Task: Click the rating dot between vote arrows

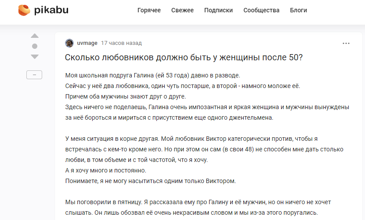Action: coord(35,46)
